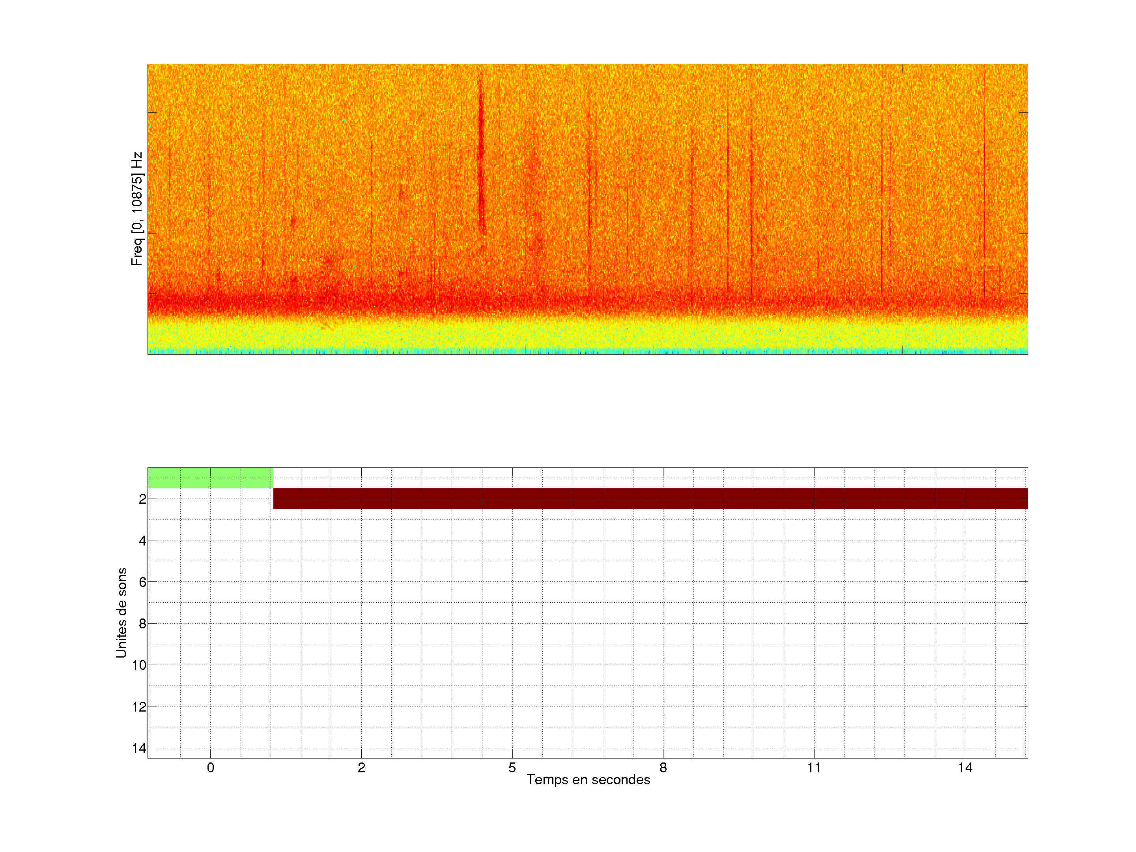Click the x-axis tick label '0'
This screenshot has height=852, width=1136.
pyautogui.click(x=211, y=768)
